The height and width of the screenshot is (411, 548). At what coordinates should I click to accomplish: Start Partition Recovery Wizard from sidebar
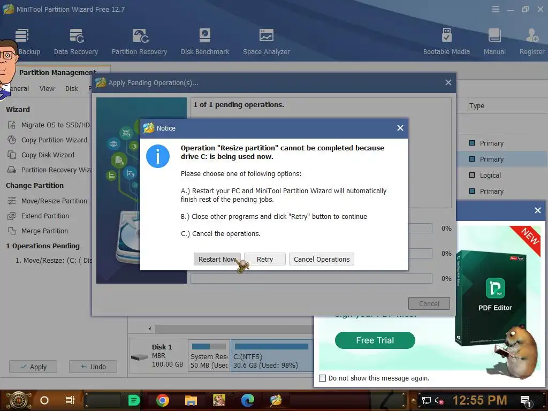50,170
